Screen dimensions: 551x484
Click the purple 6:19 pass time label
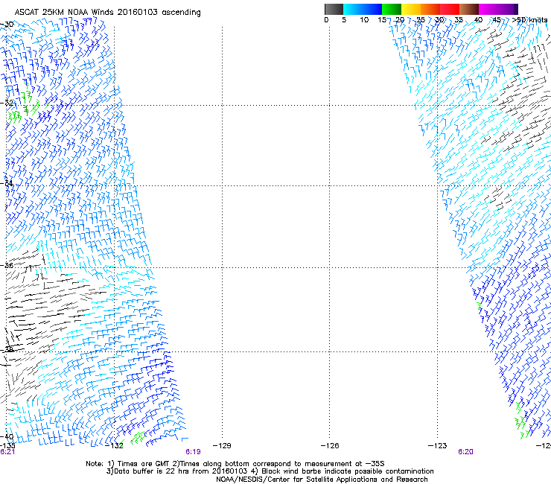tap(193, 452)
